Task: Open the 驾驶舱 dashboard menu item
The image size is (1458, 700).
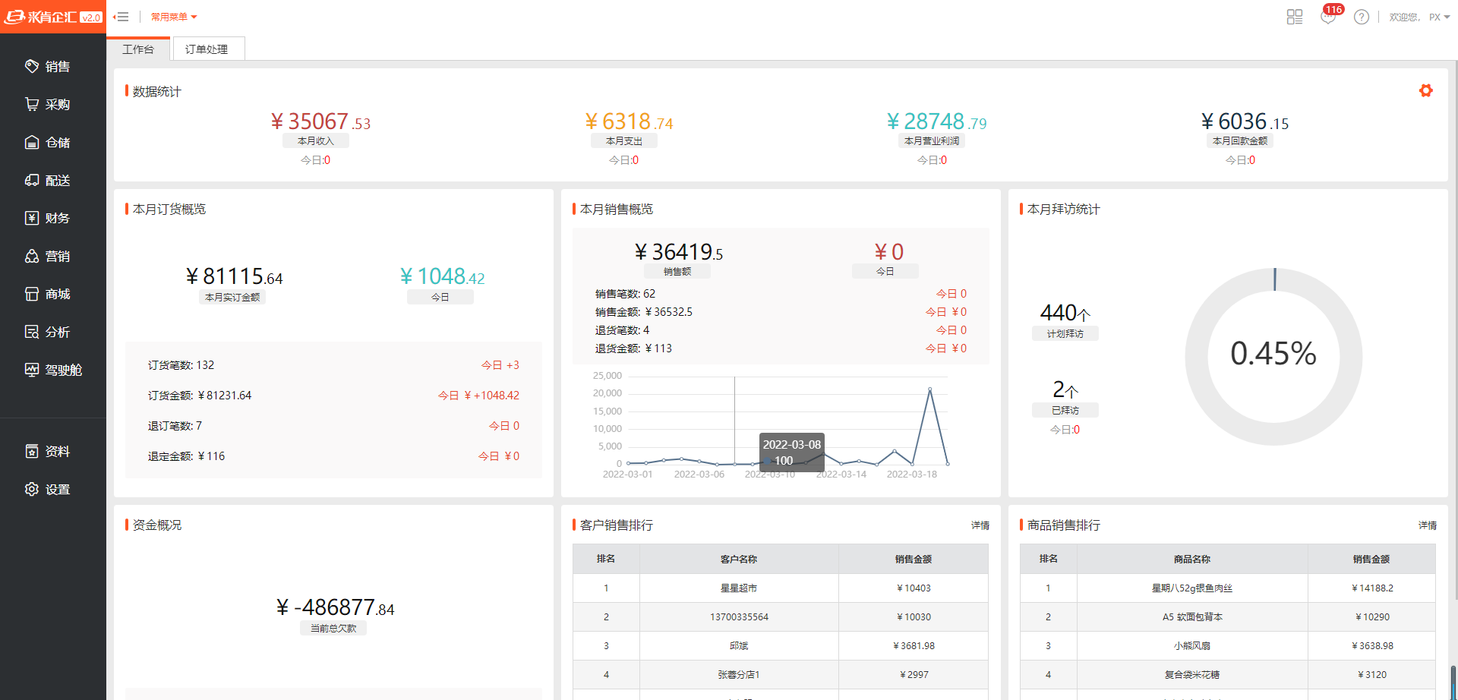Action: [53, 370]
